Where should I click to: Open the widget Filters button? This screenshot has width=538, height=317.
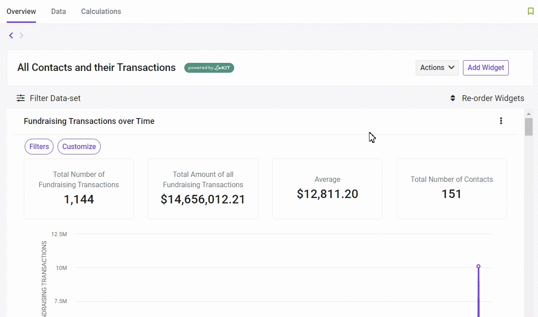click(x=39, y=147)
